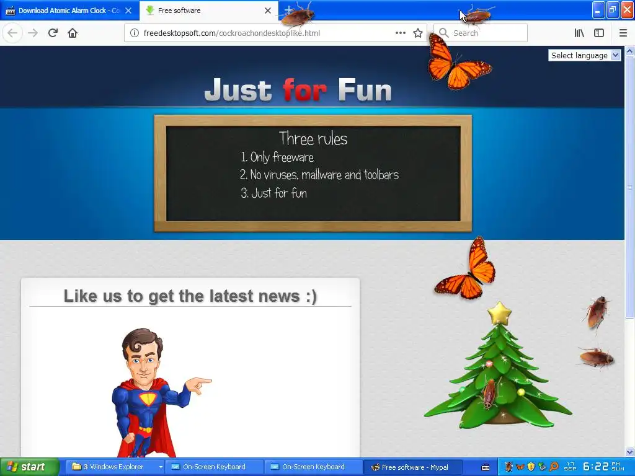Screen dimensions: 635x476
Task: Click the '3. Just for fun' rule
Action: tap(273, 193)
